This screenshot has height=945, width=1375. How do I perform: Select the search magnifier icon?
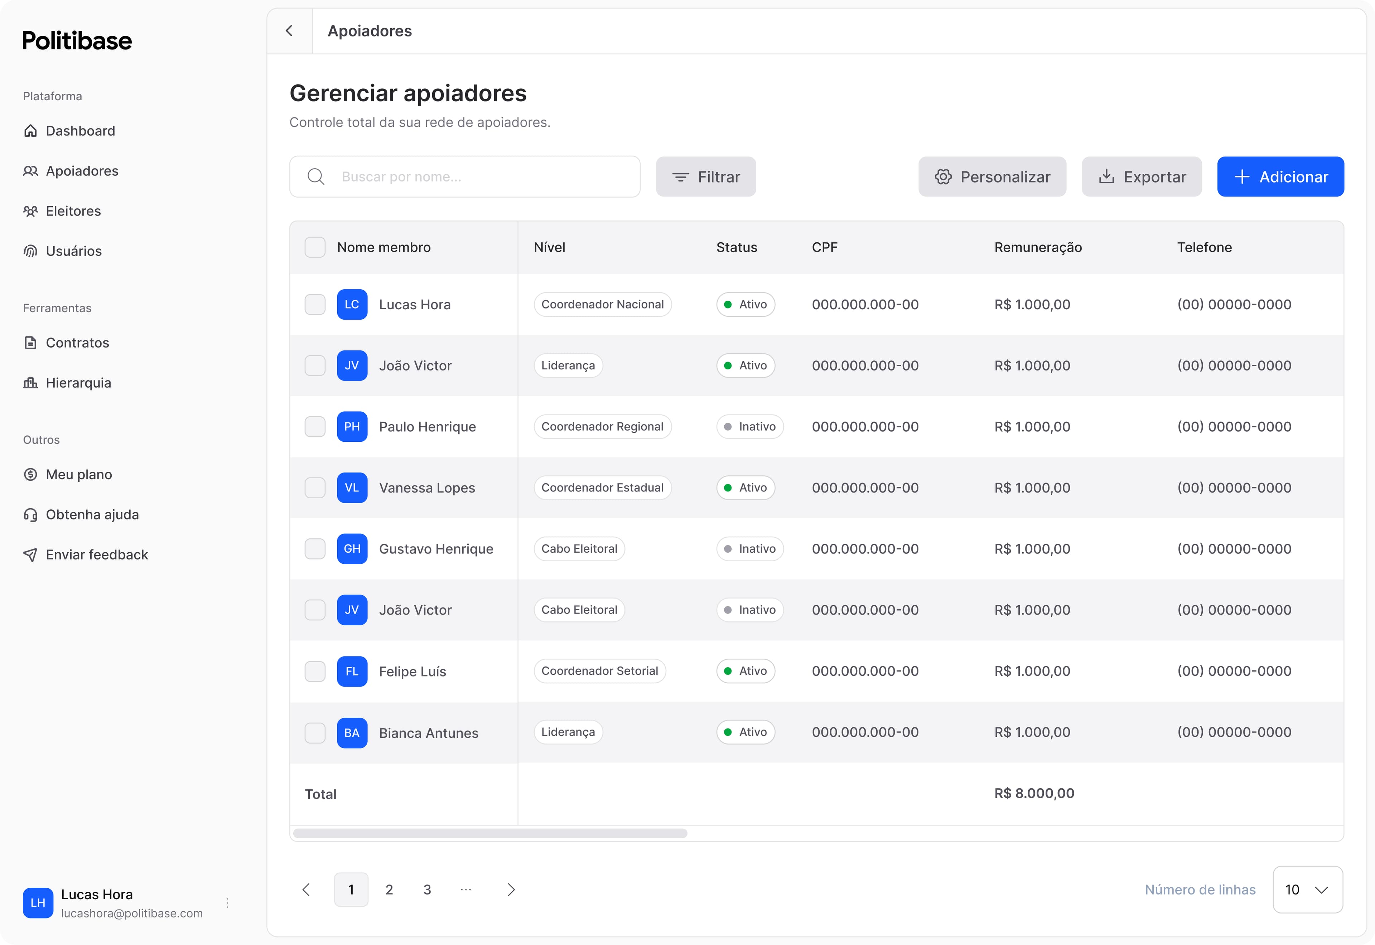[x=315, y=176]
